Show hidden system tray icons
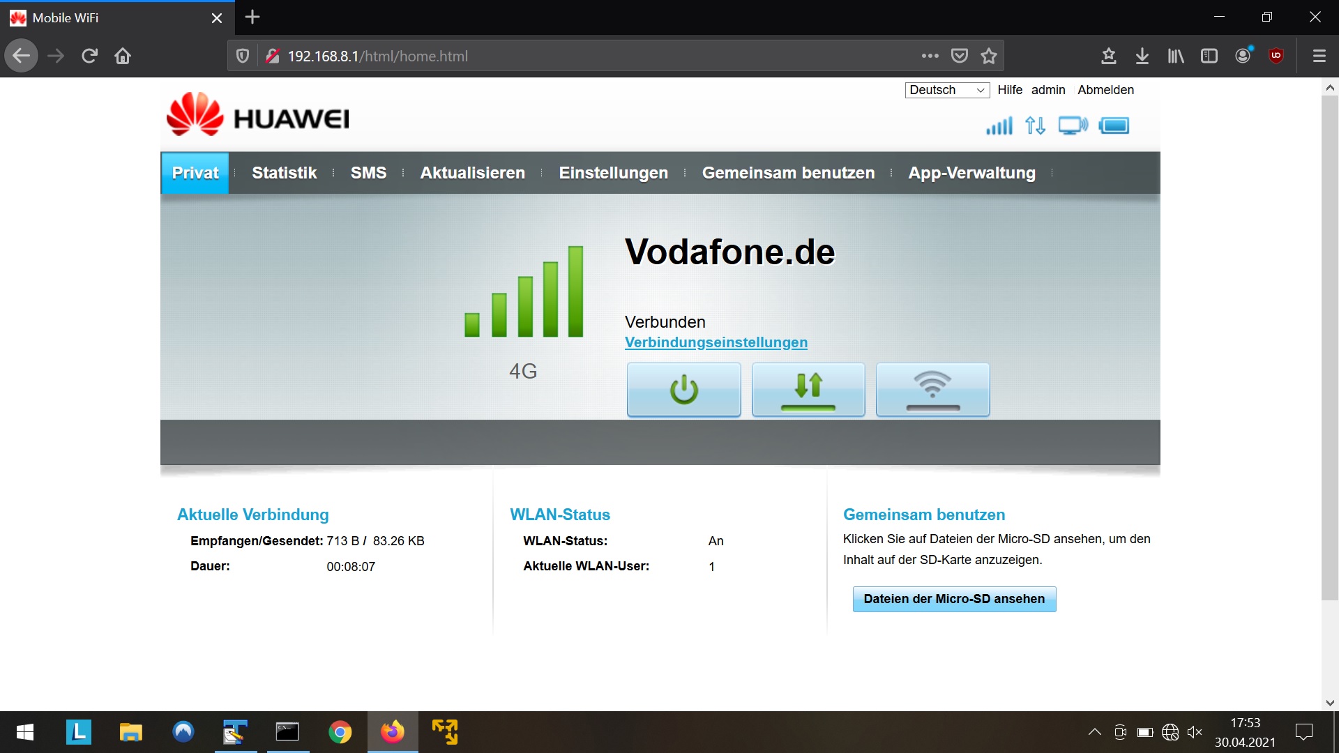 point(1094,732)
